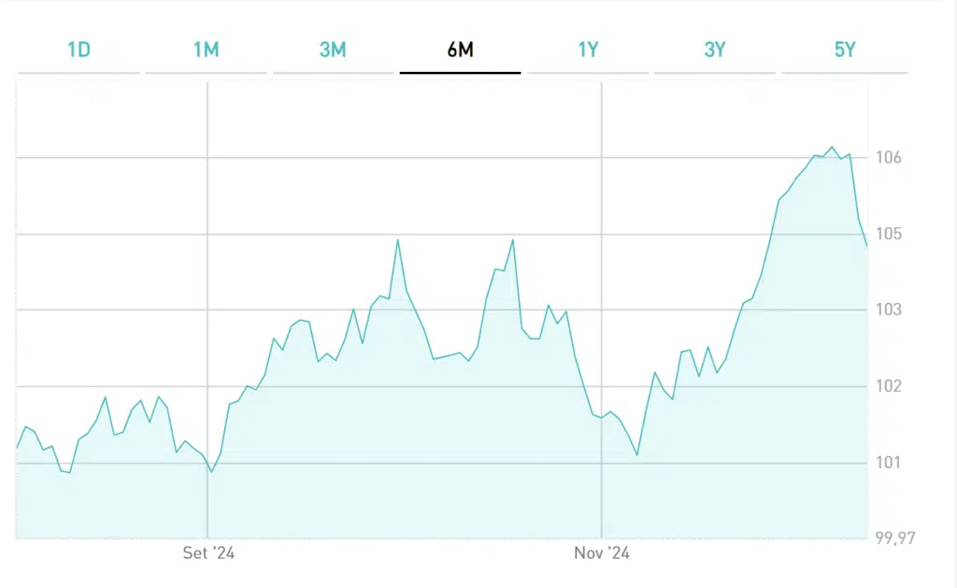Switch chart to the 3Y range
The height and width of the screenshot is (588, 957).
[714, 50]
